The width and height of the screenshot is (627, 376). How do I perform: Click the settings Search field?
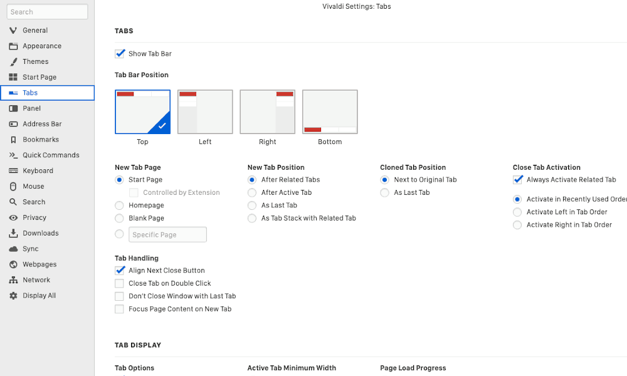[x=47, y=11]
